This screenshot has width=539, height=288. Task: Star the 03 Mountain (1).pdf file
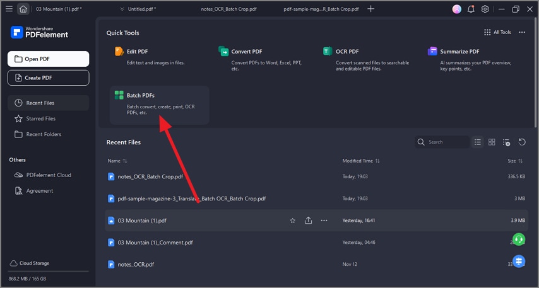(292, 221)
